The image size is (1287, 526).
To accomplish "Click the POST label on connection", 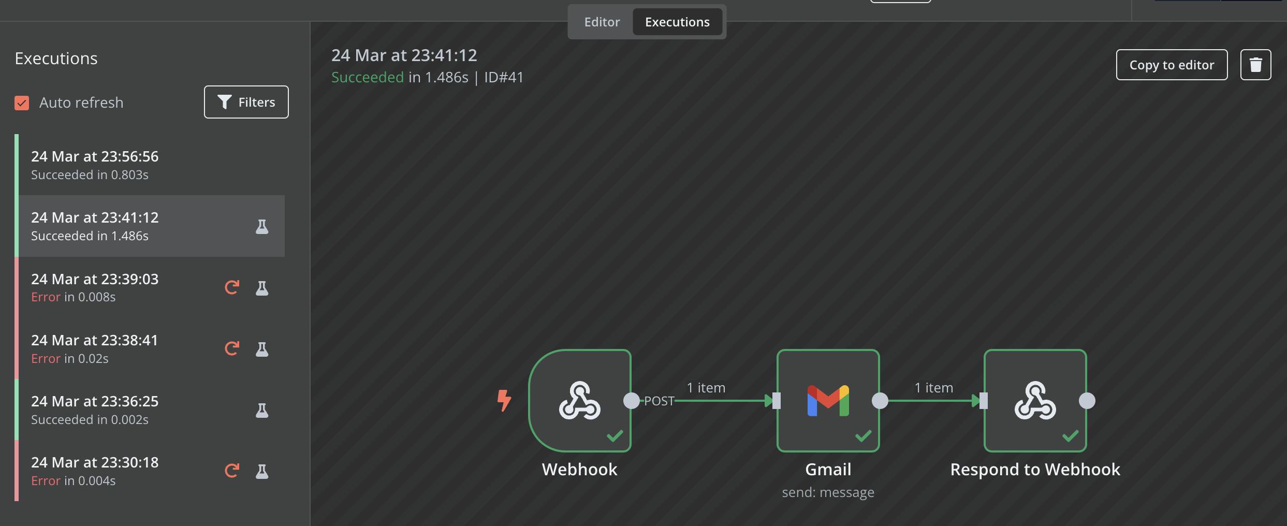I will [x=659, y=401].
